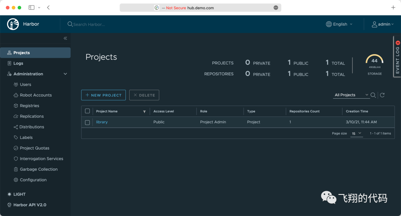Sort by Type column header

(251, 111)
